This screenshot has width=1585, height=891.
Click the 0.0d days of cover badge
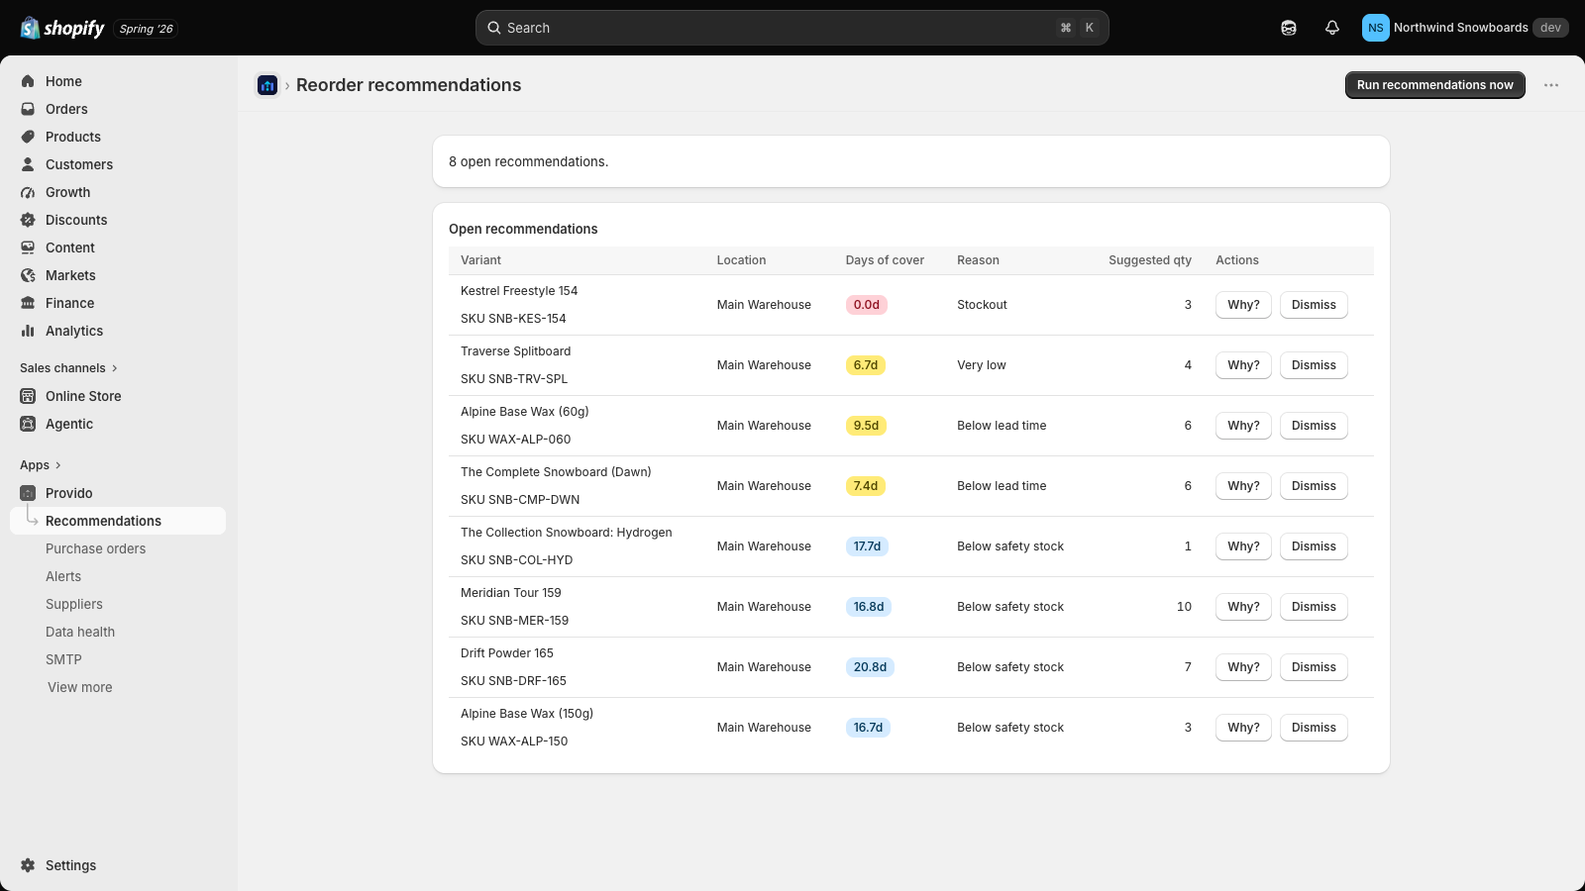point(867,305)
